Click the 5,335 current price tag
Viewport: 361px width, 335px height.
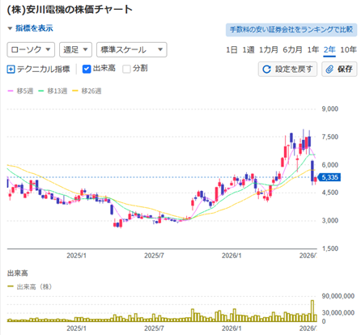tap(329, 177)
